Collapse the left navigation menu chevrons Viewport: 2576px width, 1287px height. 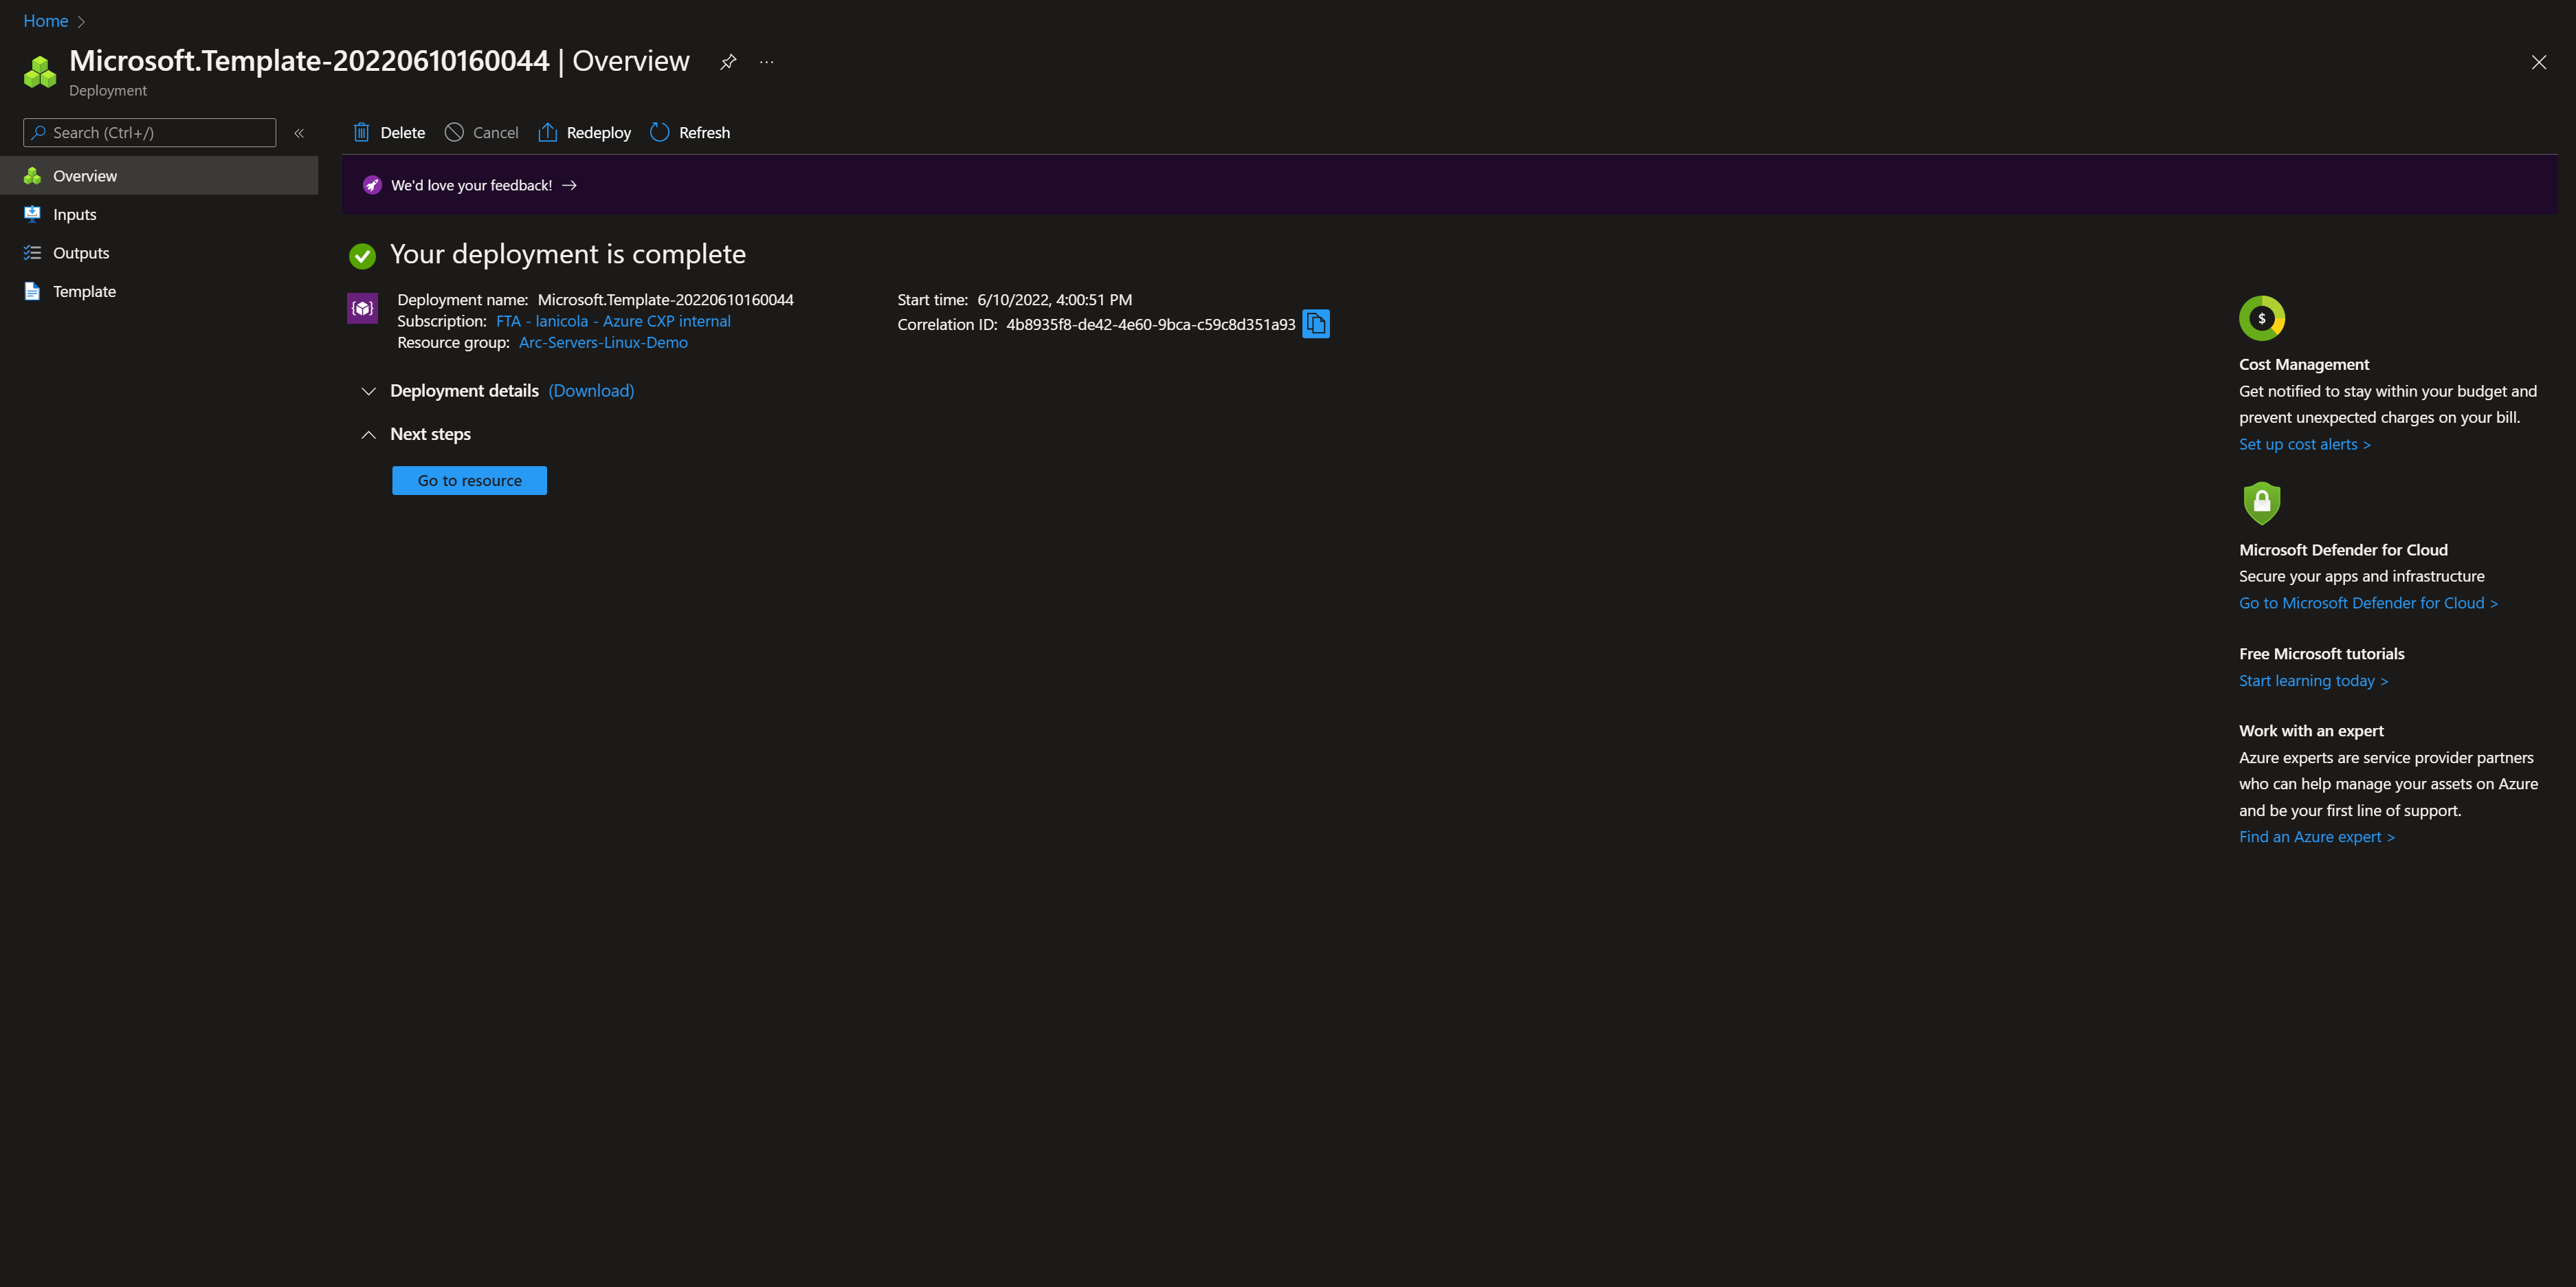tap(299, 133)
